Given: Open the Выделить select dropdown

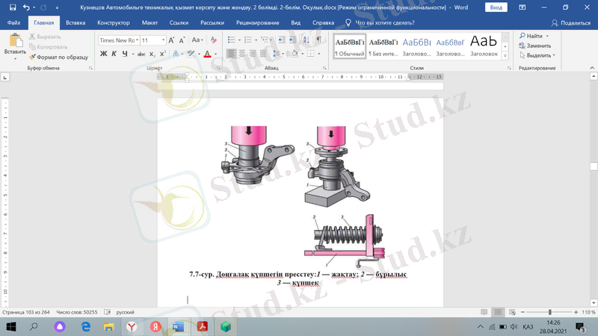Looking at the screenshot, I should (537, 55).
